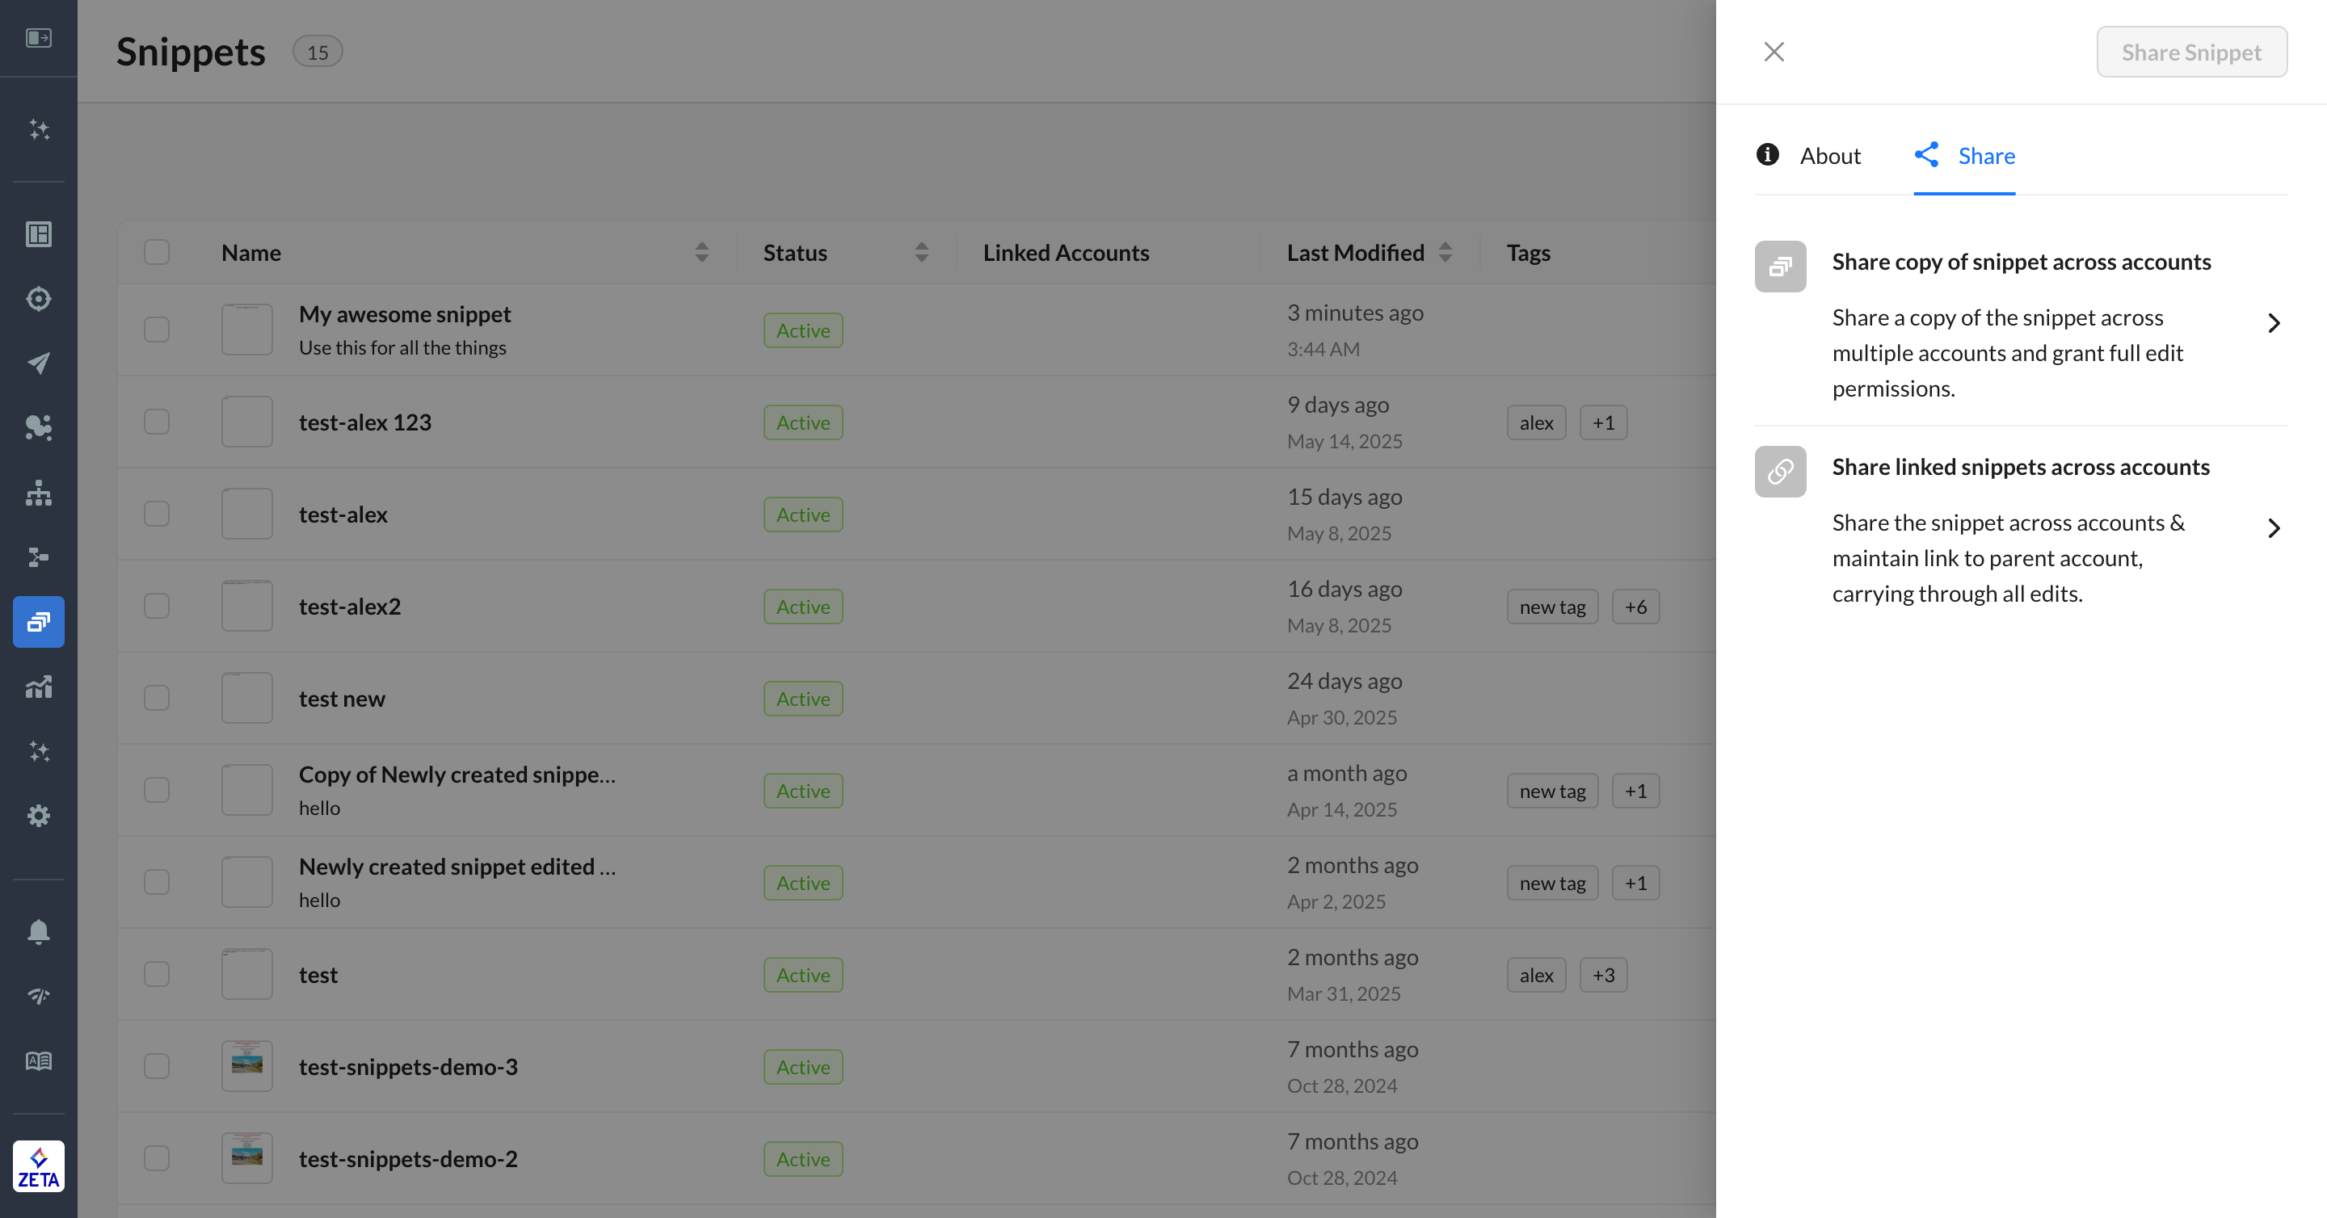Click the Share Snippet button
The image size is (2327, 1218).
point(2190,52)
